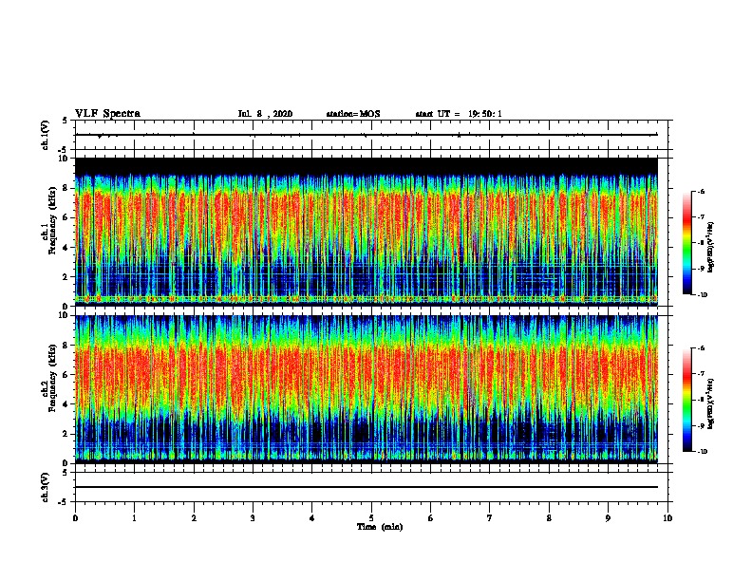Viewport: 752px width, 581px height.
Task: Click the ch.2 colorbar PSD unit label
Action: (x=711, y=403)
